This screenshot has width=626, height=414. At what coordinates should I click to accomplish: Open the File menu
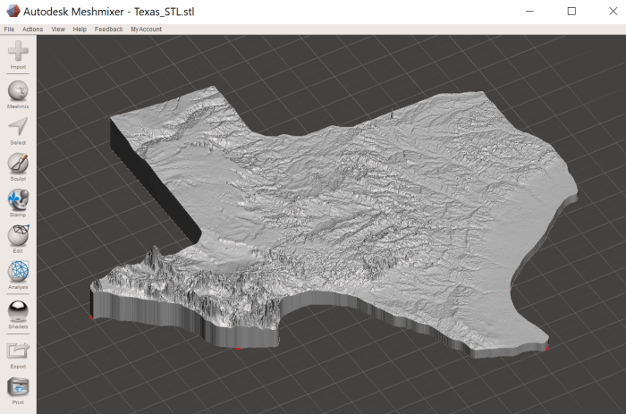pyautogui.click(x=9, y=30)
